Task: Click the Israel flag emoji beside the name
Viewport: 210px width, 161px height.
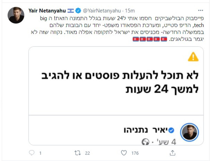Action: point(71,11)
